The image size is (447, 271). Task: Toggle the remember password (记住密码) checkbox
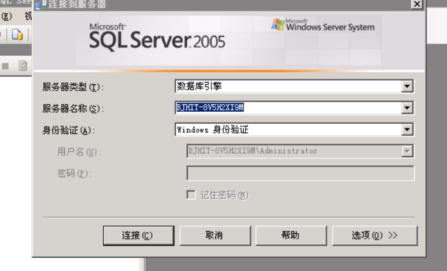pyautogui.click(x=191, y=195)
